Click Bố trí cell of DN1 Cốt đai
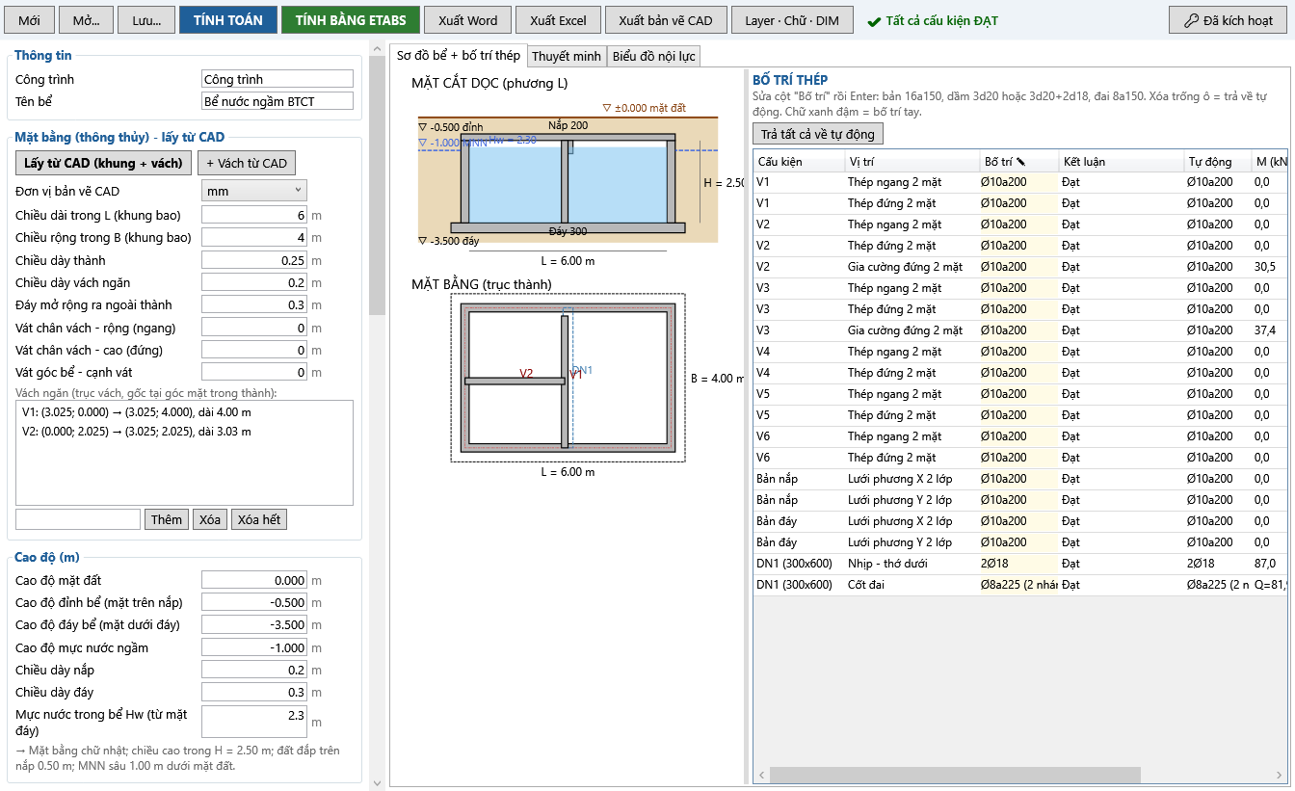 click(x=1018, y=585)
